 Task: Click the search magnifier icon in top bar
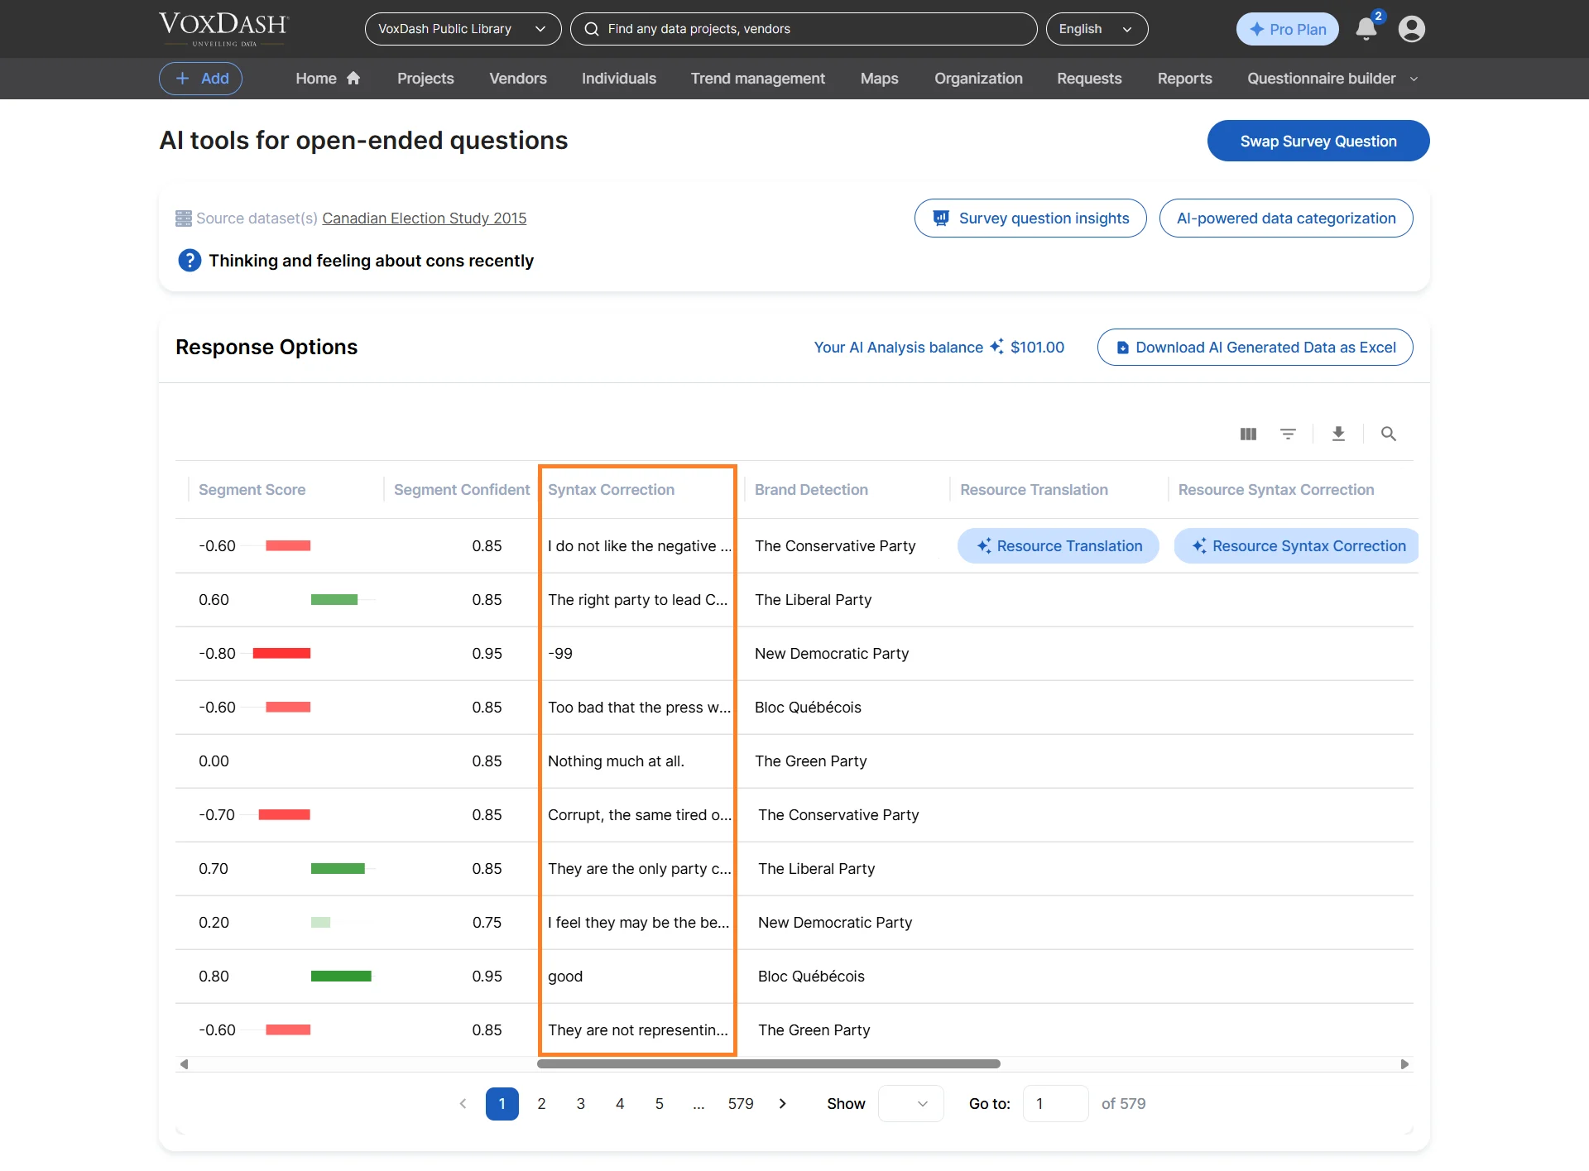592,29
